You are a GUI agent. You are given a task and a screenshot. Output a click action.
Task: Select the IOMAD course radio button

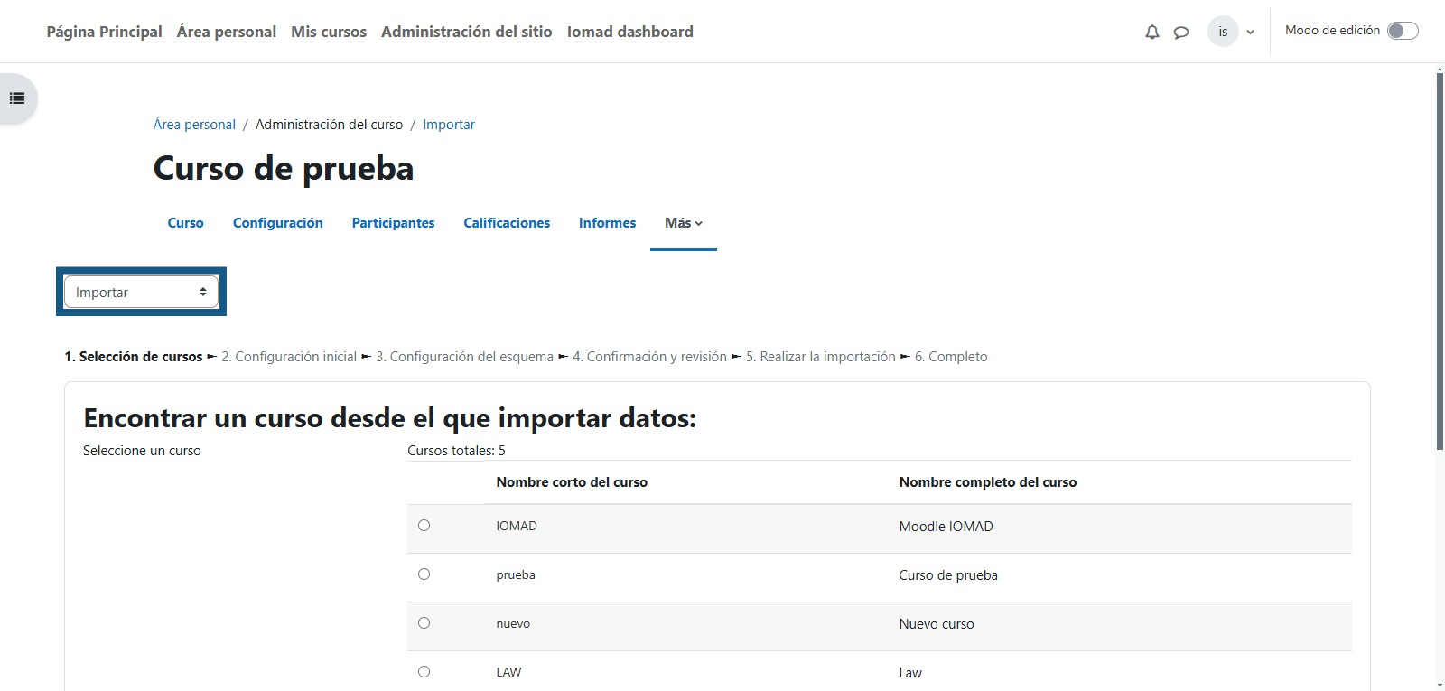[424, 526]
